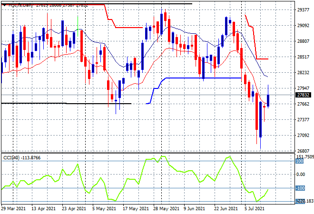Click the 27662 price axis label
The width and height of the screenshot is (314, 214).
pos(304,104)
